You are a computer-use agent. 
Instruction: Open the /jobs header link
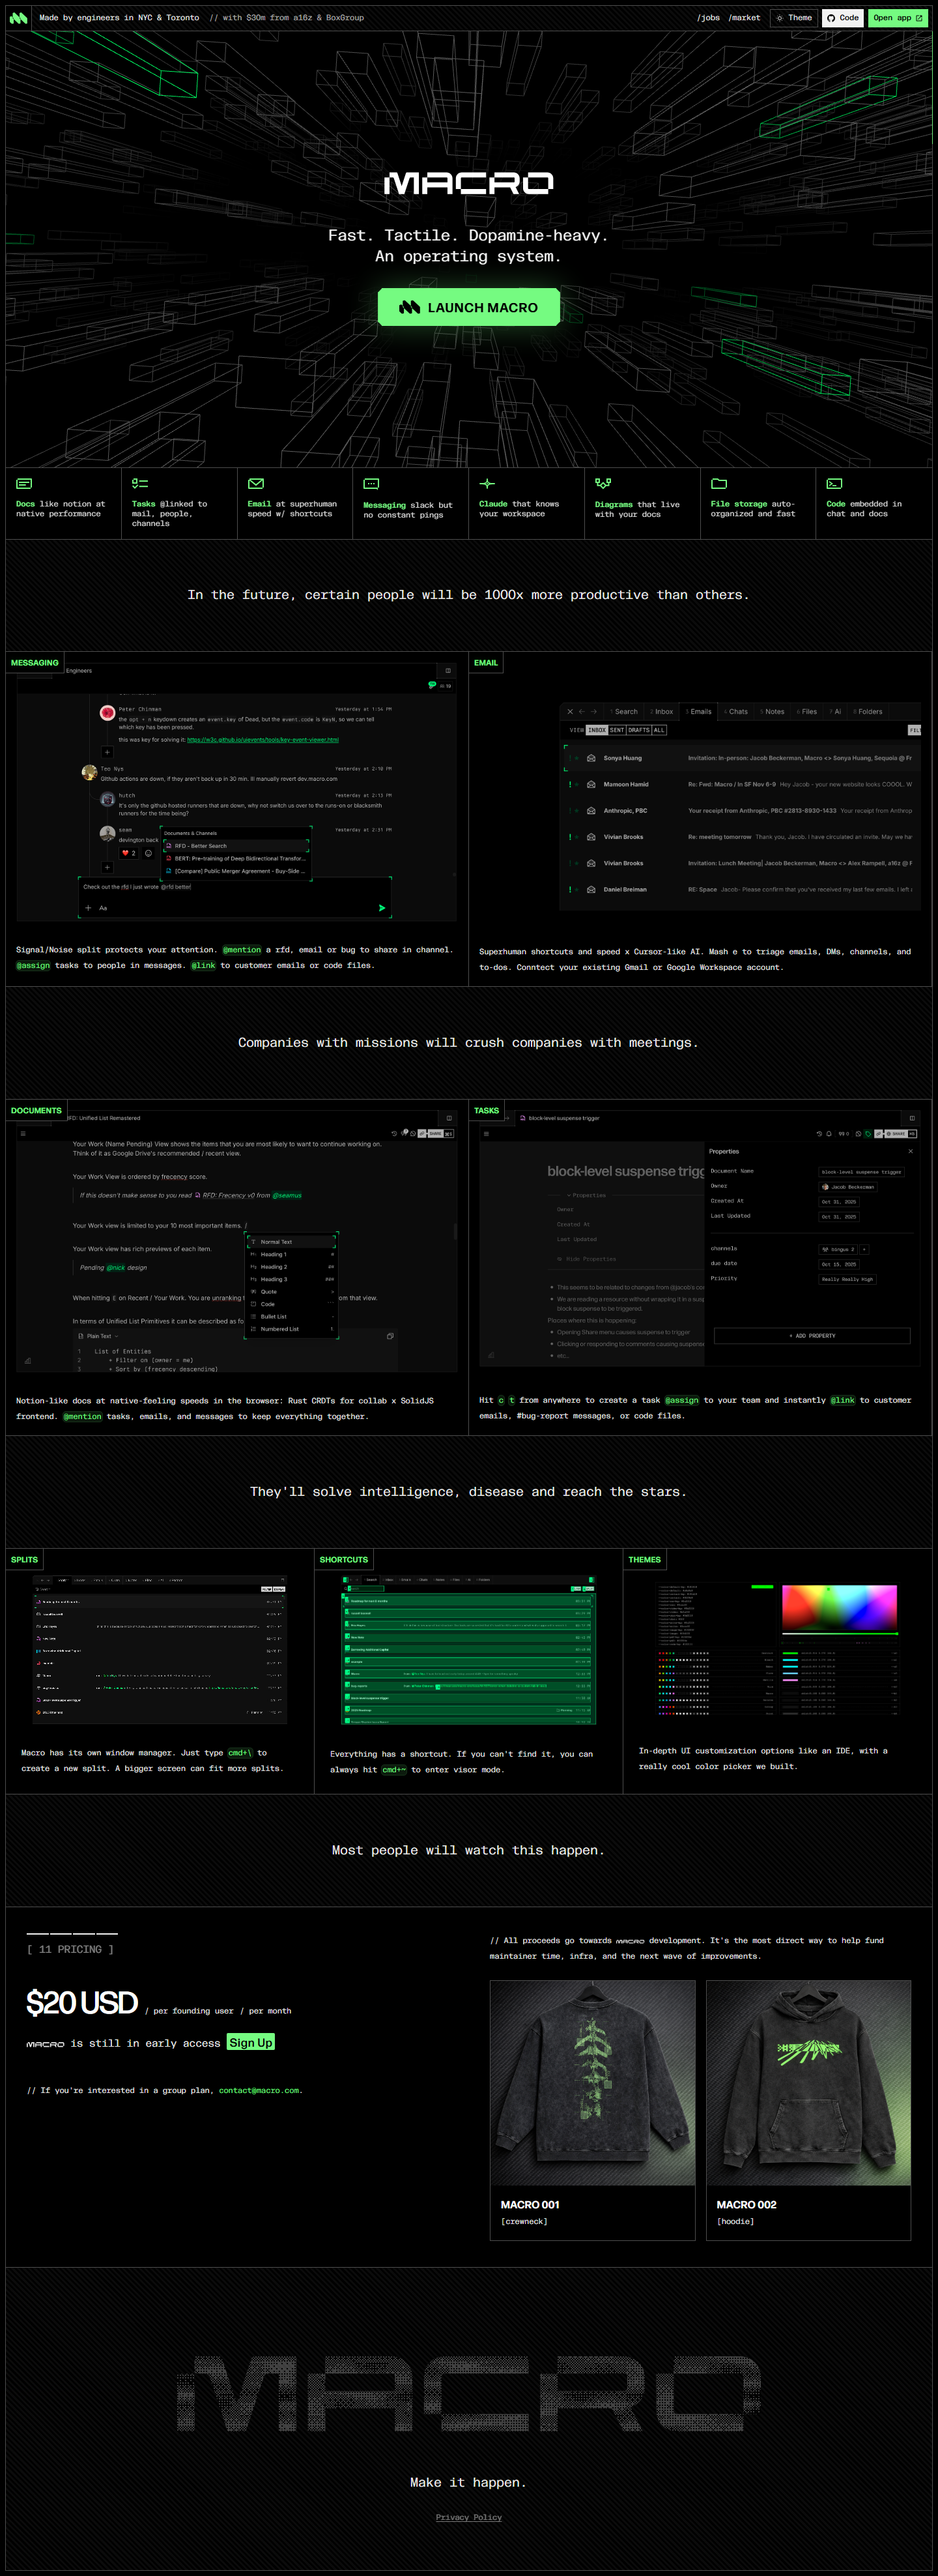point(708,18)
